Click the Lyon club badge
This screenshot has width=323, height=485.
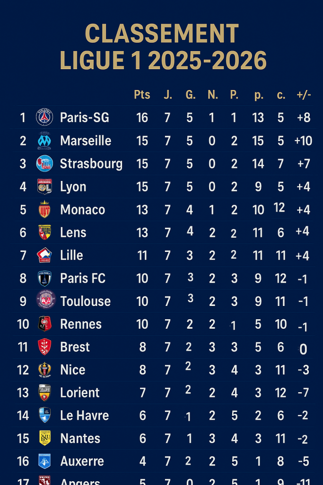click(x=44, y=187)
